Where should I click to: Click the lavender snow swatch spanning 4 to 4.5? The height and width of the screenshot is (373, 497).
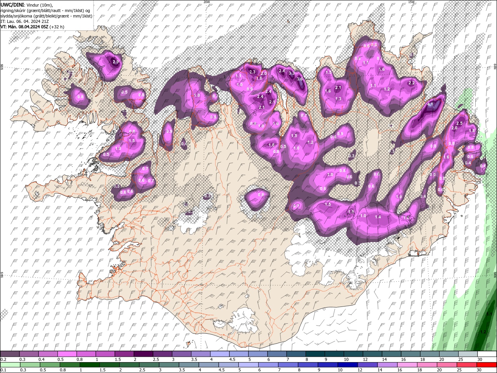pos(219,354)
